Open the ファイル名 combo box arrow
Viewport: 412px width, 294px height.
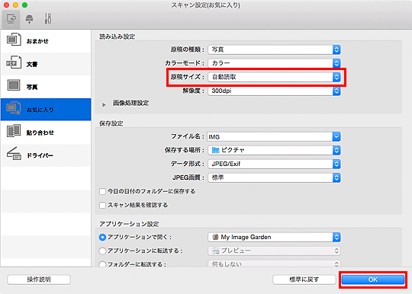[x=336, y=137]
